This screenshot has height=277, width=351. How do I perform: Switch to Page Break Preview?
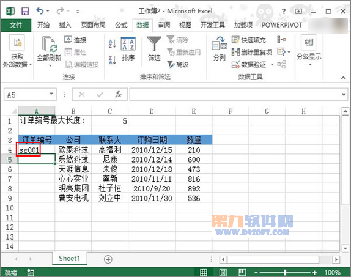point(242,272)
